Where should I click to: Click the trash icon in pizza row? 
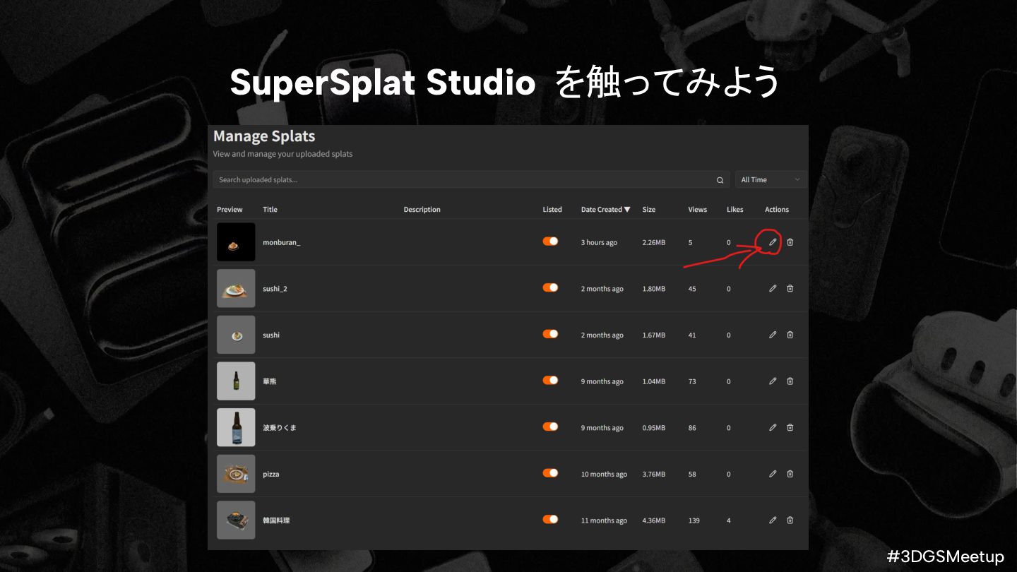pos(790,474)
